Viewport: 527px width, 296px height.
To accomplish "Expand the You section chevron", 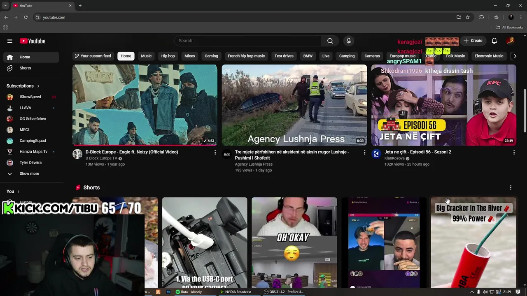I will (18, 192).
